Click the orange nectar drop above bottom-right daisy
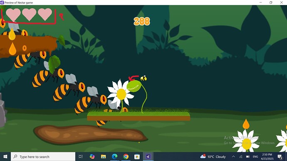 point(246,124)
